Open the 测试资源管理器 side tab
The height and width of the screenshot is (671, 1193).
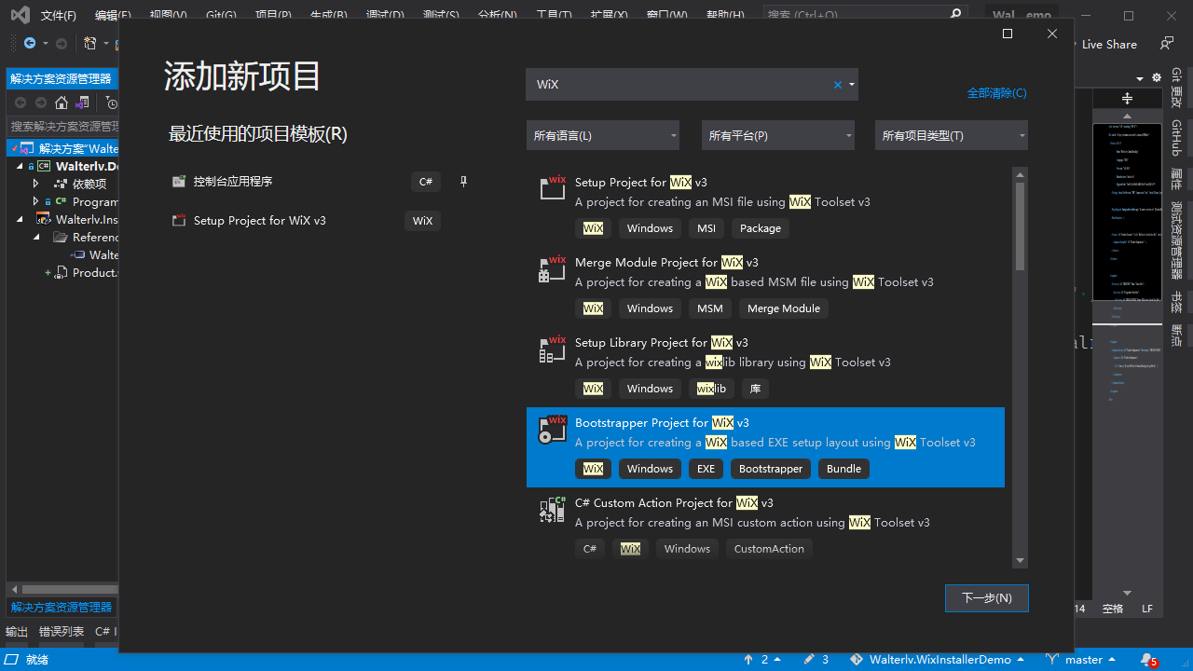[1176, 240]
